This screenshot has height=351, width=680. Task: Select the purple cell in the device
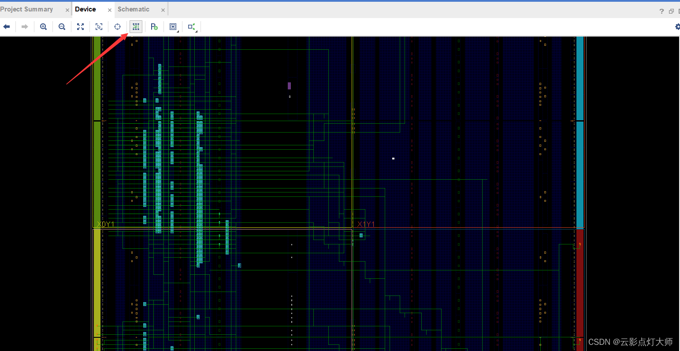289,86
